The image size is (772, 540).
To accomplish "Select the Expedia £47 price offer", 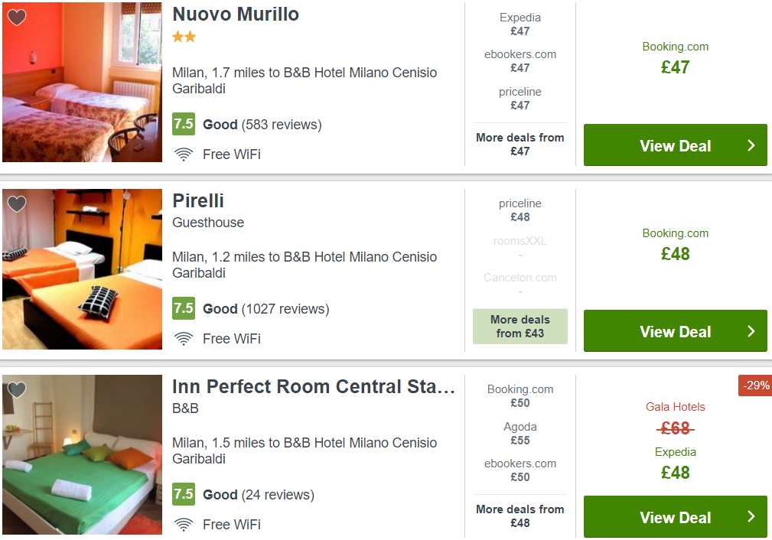I will pos(520,24).
